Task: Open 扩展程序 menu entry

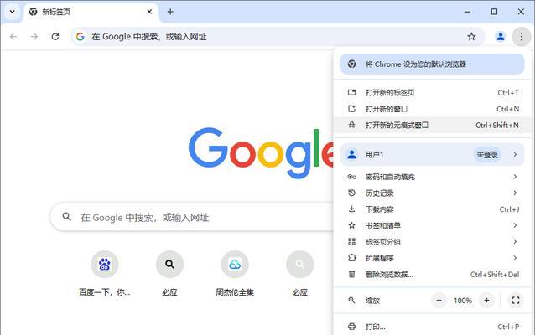Action: (x=432, y=258)
